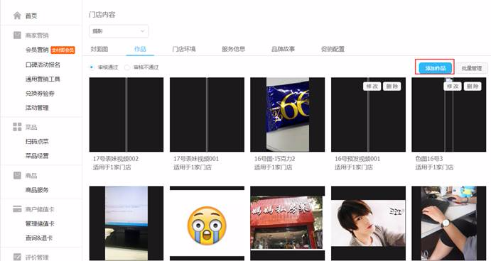491x261 pixels.
Task: Switch to the 门店环境 tab
Action: point(184,49)
